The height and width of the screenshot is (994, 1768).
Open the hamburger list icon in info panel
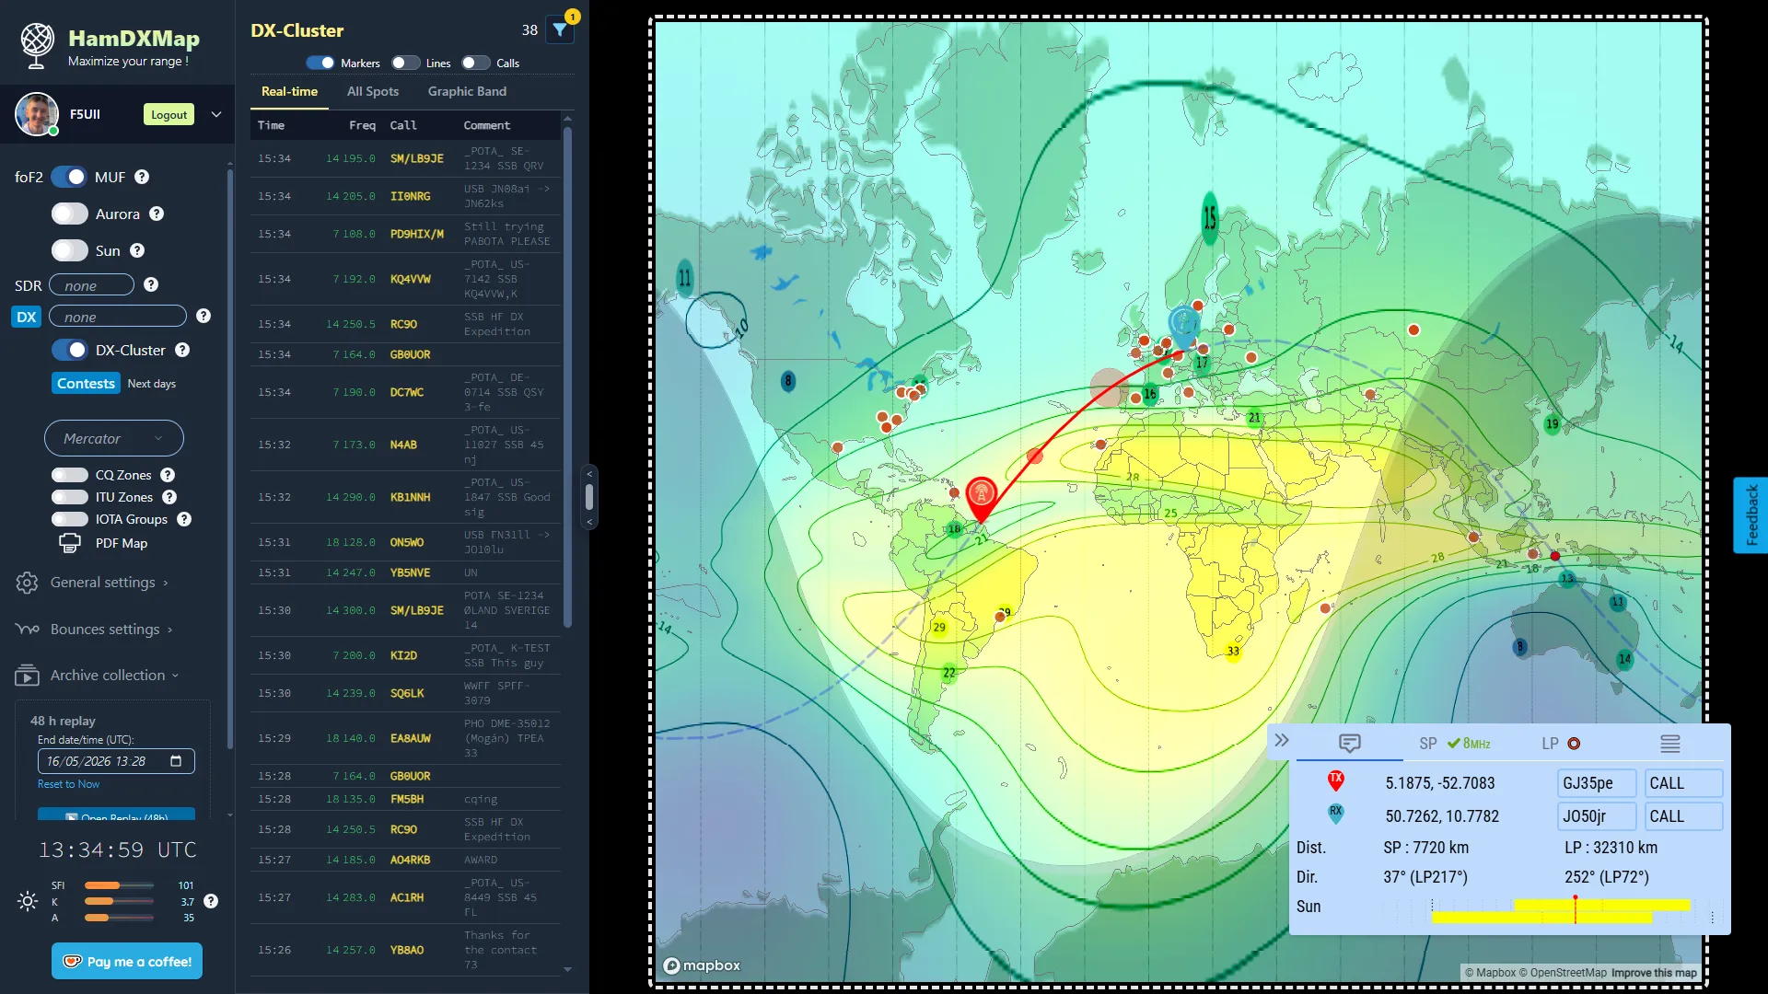click(x=1670, y=744)
